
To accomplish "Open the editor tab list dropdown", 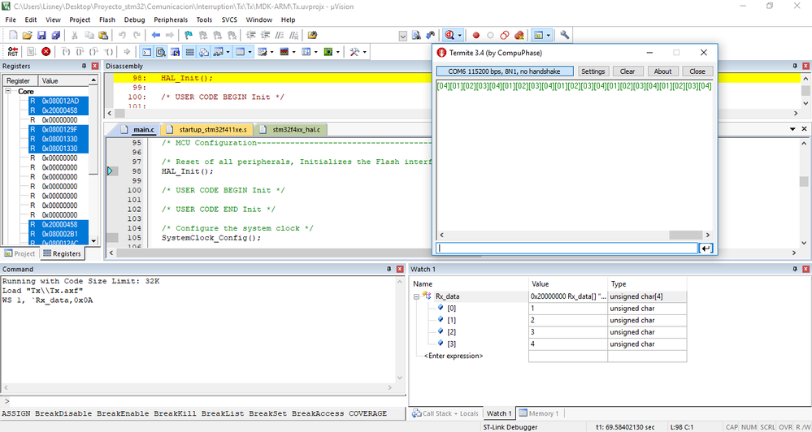I will (792, 129).
